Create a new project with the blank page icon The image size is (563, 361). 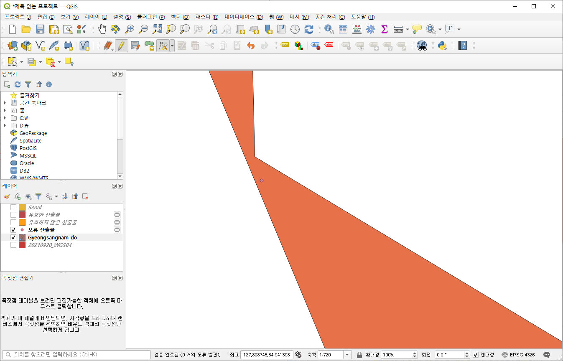pyautogui.click(x=13, y=29)
